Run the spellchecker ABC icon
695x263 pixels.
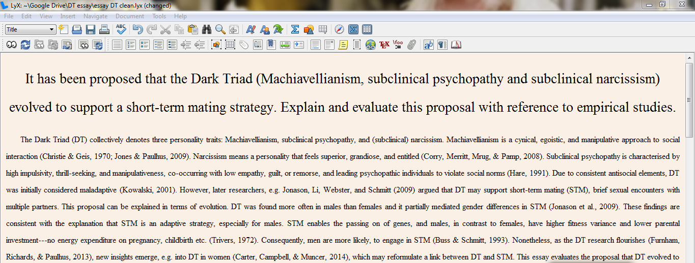121,29
